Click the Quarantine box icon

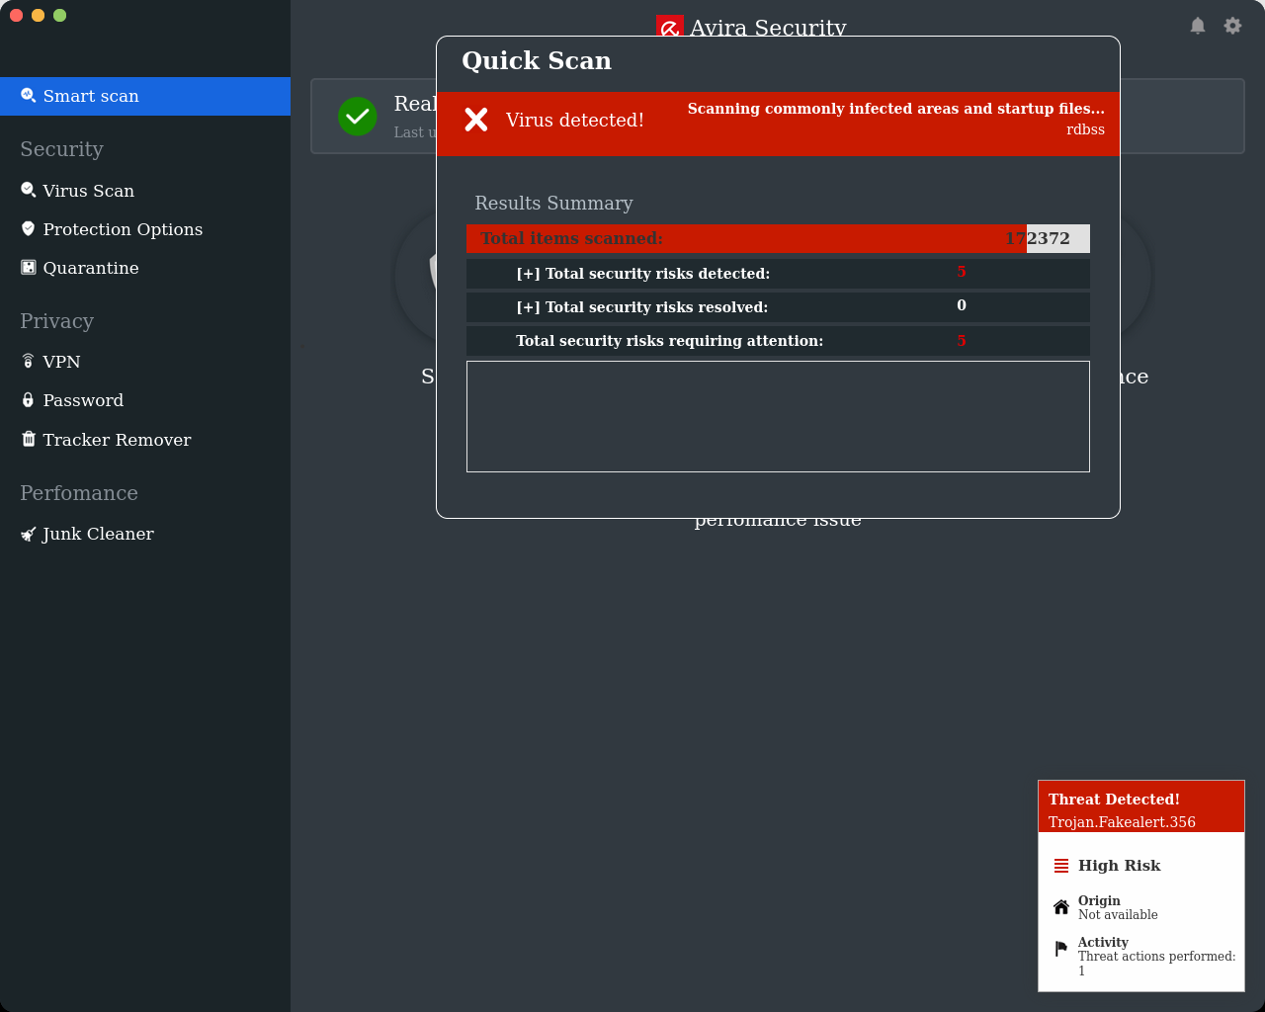(x=29, y=267)
